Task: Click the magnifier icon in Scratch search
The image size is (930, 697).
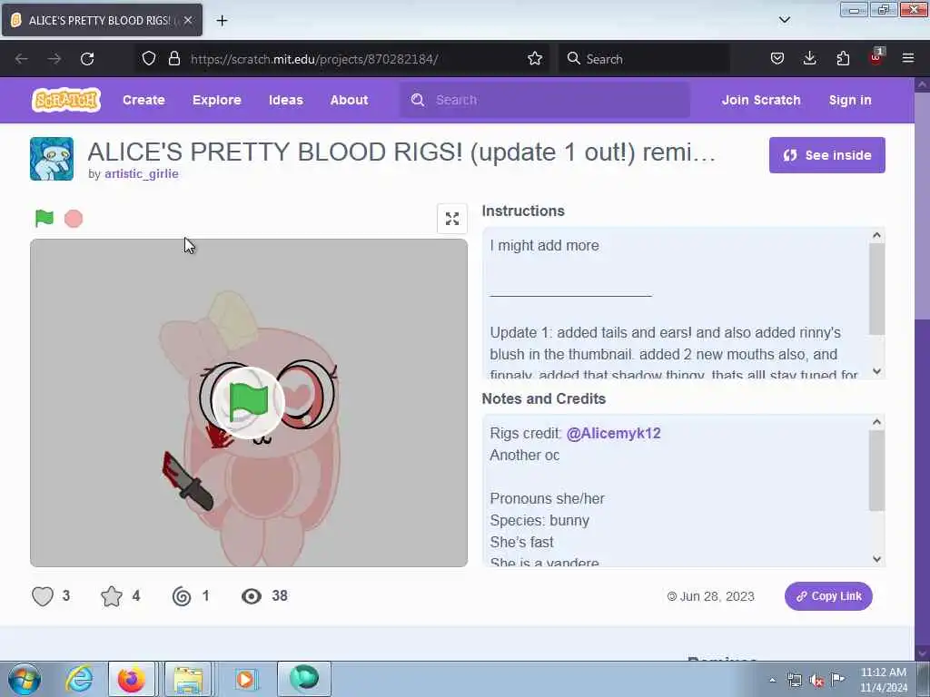Action: click(418, 100)
